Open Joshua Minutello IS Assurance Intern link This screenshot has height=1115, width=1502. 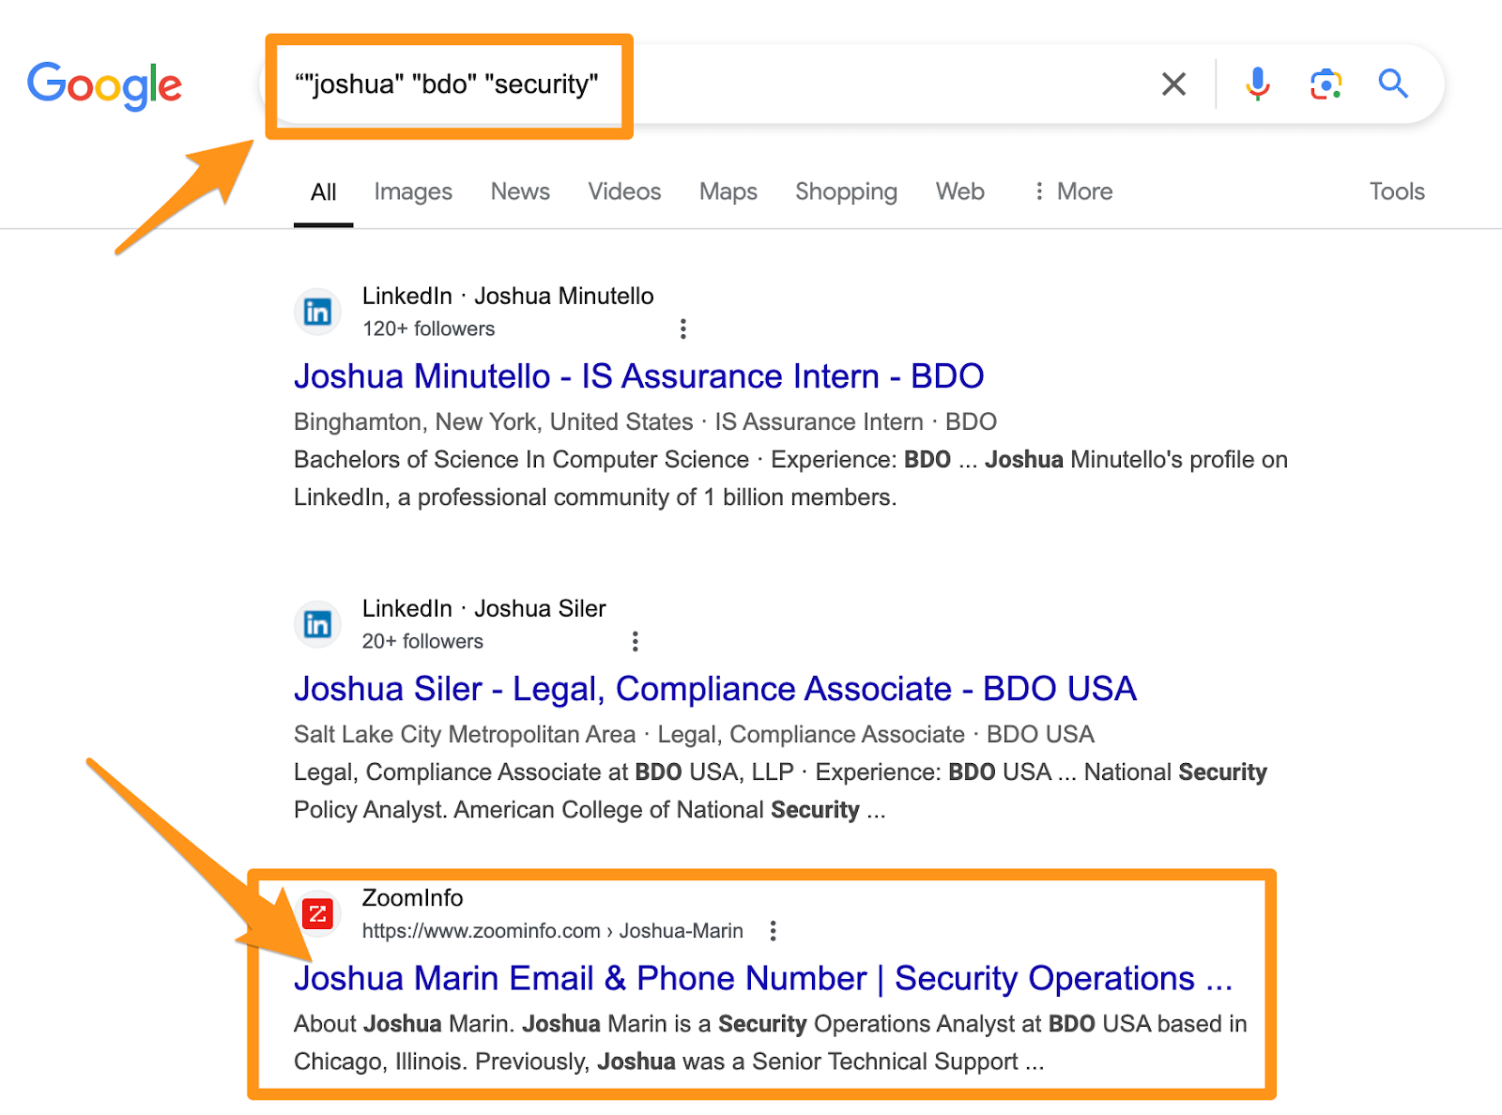(638, 376)
